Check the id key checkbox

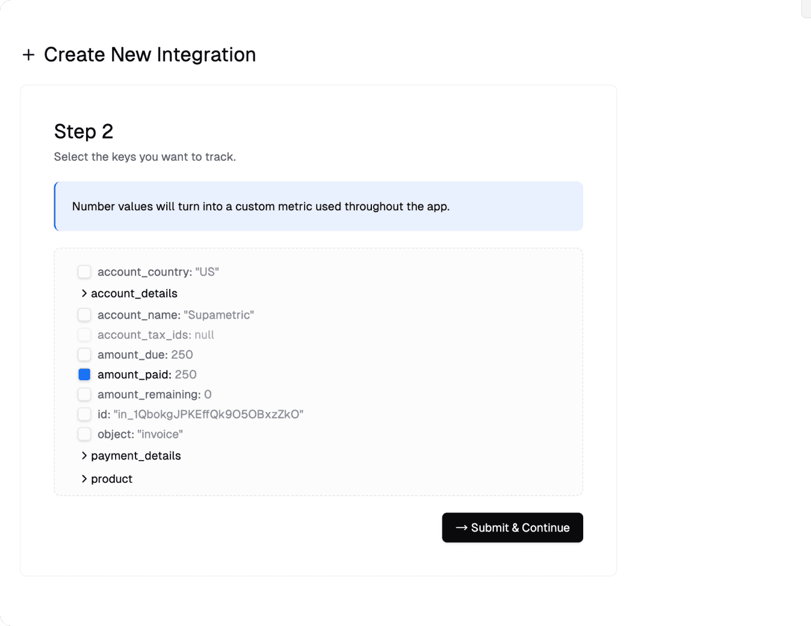tap(84, 414)
